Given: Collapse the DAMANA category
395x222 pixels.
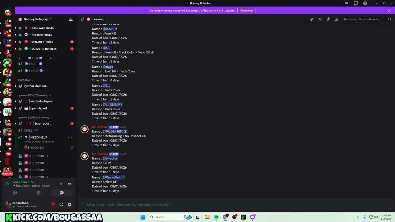Looking at the screenshot, I should coord(25,80).
